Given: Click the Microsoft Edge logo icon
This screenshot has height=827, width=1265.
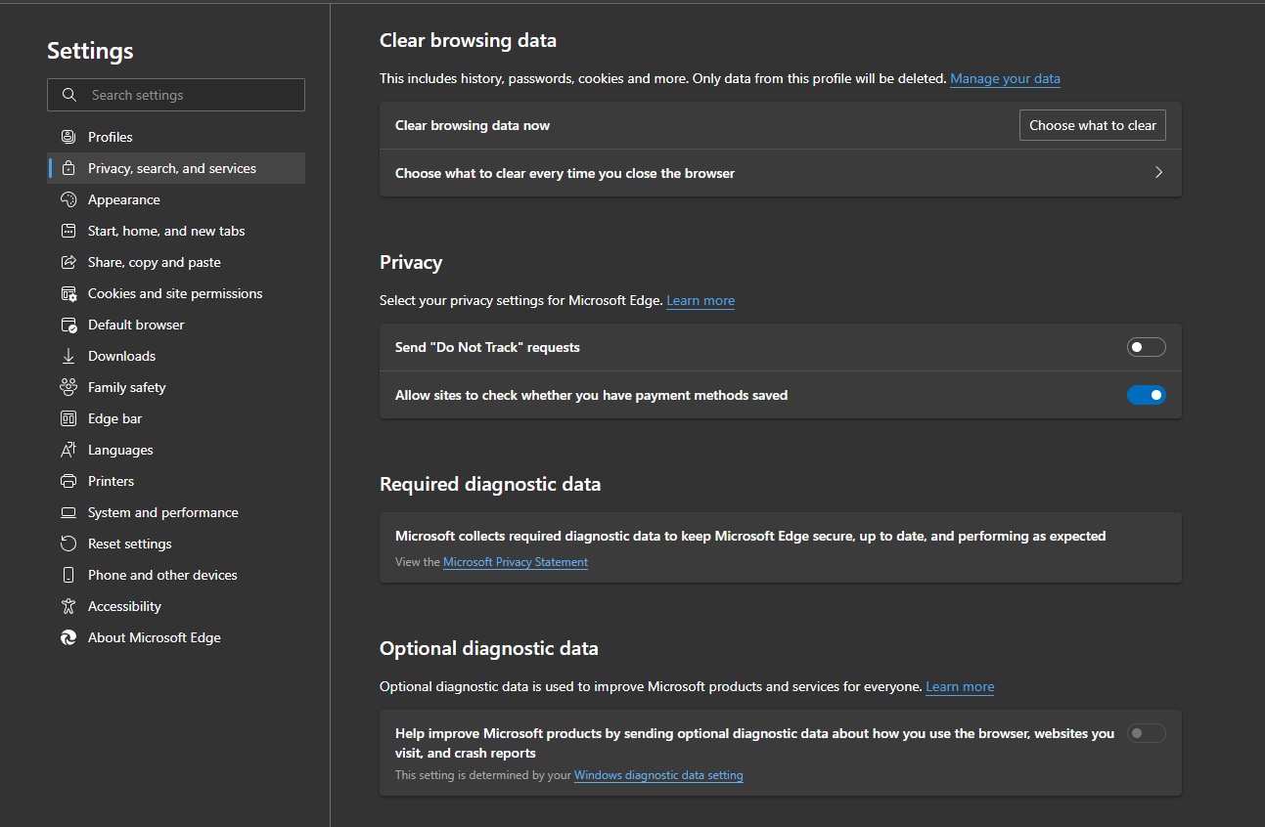Looking at the screenshot, I should click(x=68, y=637).
